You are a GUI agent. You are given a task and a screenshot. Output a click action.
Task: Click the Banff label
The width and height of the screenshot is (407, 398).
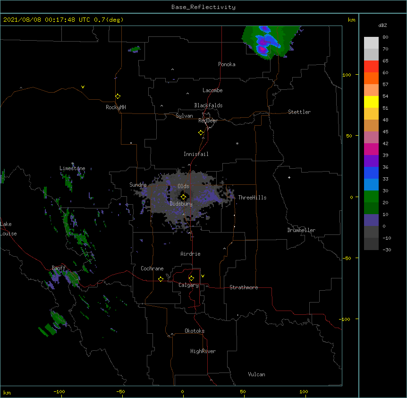(x=59, y=268)
